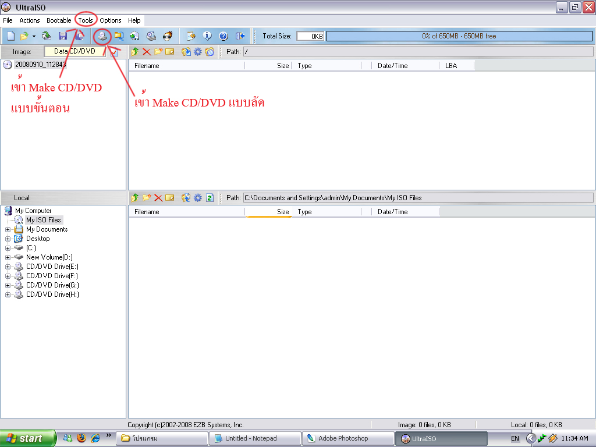Expand the New Volume(D:) node

click(x=8, y=258)
